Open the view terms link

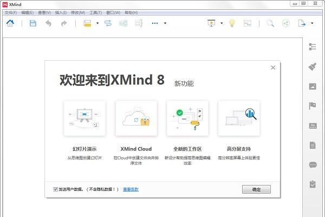tap(131, 189)
